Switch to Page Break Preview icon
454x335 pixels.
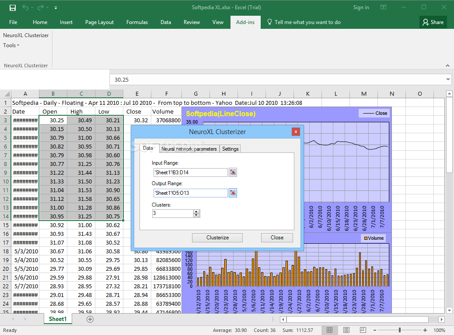(363, 330)
